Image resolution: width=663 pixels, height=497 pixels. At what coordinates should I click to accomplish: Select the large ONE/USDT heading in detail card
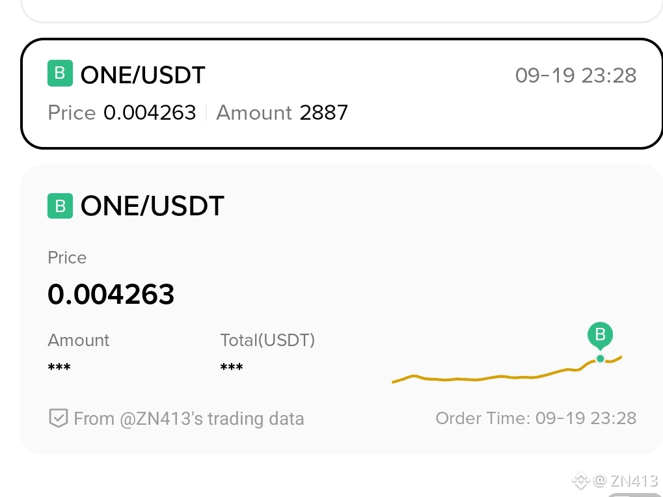click(152, 206)
